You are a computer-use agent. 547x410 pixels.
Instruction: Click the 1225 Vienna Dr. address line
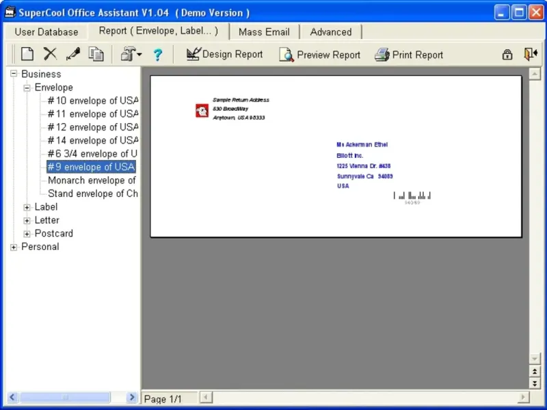coord(364,166)
